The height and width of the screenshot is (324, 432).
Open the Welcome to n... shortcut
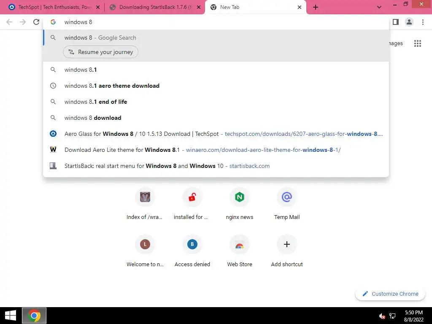(145, 251)
